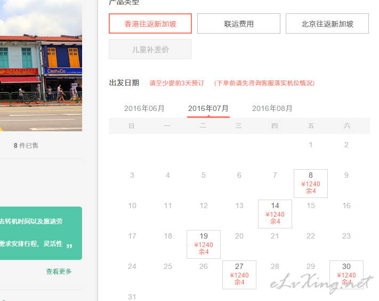Select departure date July 14
Viewport: 379px width, 301px height.
point(275,214)
